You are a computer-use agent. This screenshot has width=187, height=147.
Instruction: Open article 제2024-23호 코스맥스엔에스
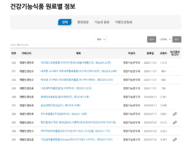pyautogui.click(x=77, y=80)
